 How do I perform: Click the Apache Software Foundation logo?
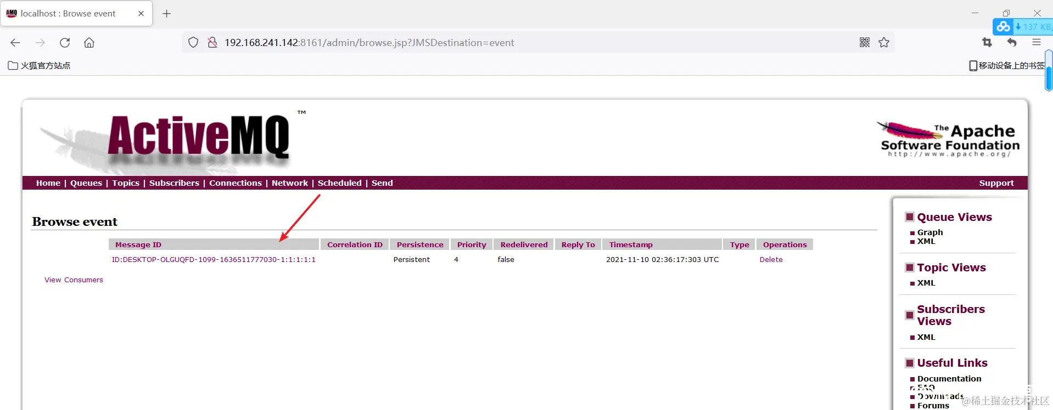pos(949,140)
